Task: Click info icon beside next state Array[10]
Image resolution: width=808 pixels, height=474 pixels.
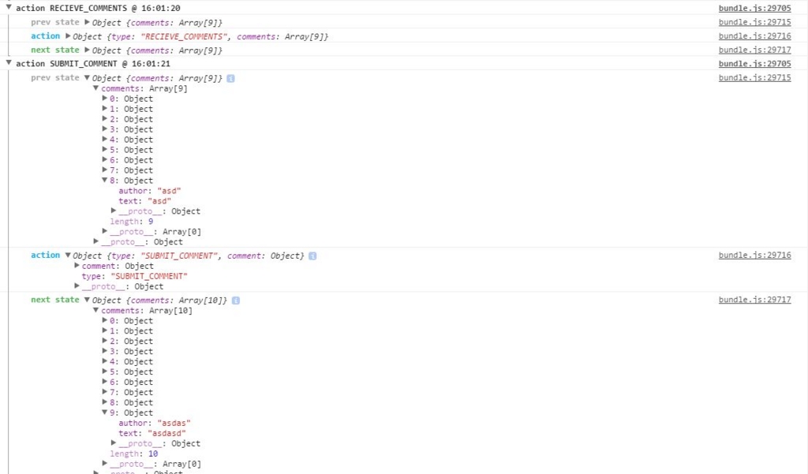Action: pos(235,300)
